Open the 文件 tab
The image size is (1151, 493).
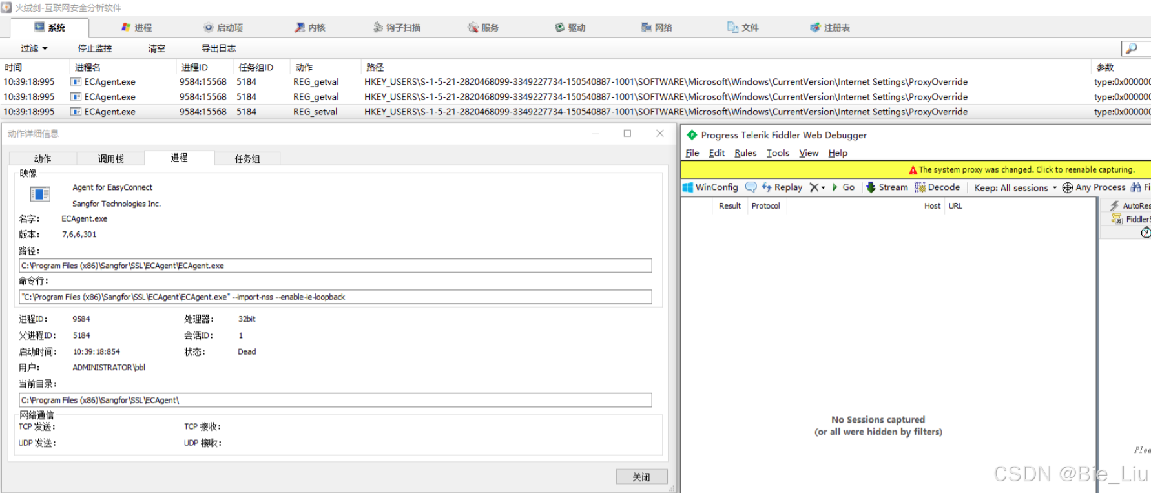(x=743, y=28)
